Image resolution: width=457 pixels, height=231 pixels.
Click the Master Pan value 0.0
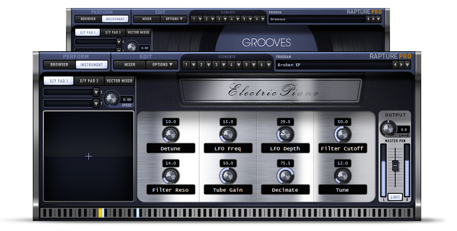(x=404, y=130)
